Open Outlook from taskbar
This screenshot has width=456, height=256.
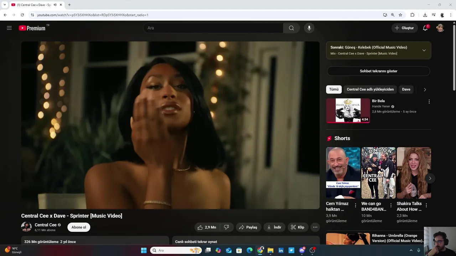pyautogui.click(x=229, y=250)
